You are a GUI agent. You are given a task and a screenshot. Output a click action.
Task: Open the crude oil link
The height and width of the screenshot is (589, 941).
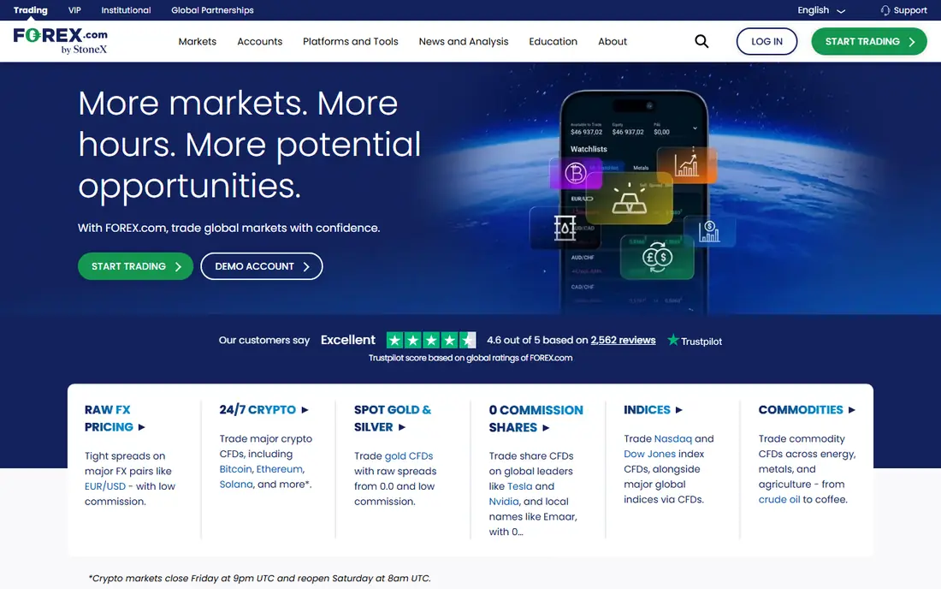pyautogui.click(x=779, y=499)
